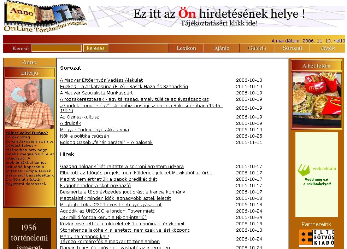
Task: Open 'A rózsakeresztesek' article link
Action: [x=134, y=99]
